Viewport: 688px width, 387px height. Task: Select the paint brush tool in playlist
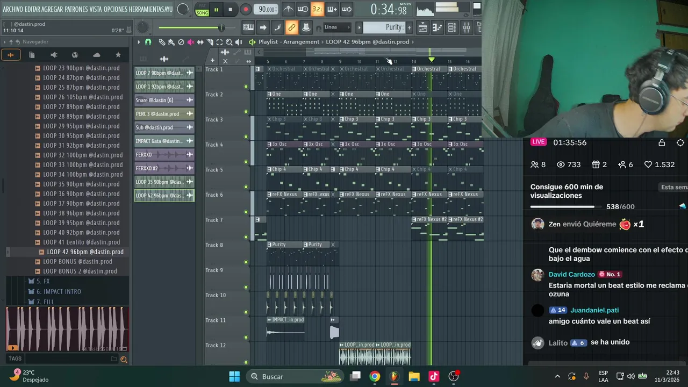(171, 42)
